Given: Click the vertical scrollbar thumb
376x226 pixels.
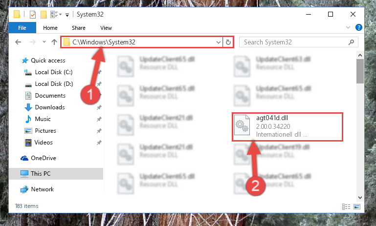Looking at the screenshot, I should [x=360, y=71].
